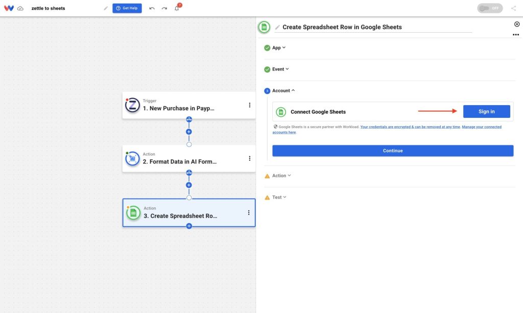Redo the last change
The image size is (523, 313).
click(x=164, y=8)
